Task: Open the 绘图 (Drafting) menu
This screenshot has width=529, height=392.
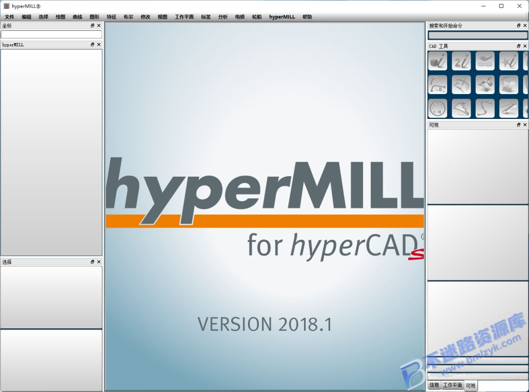Action: 60,17
